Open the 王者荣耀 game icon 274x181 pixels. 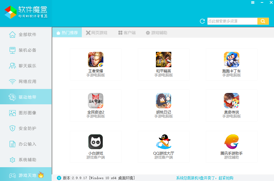[x=96, y=60]
